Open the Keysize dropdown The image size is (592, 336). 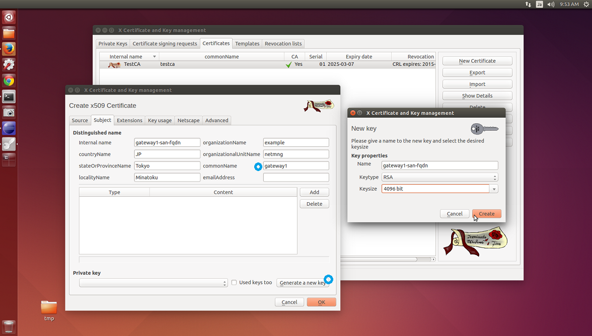coord(494,189)
